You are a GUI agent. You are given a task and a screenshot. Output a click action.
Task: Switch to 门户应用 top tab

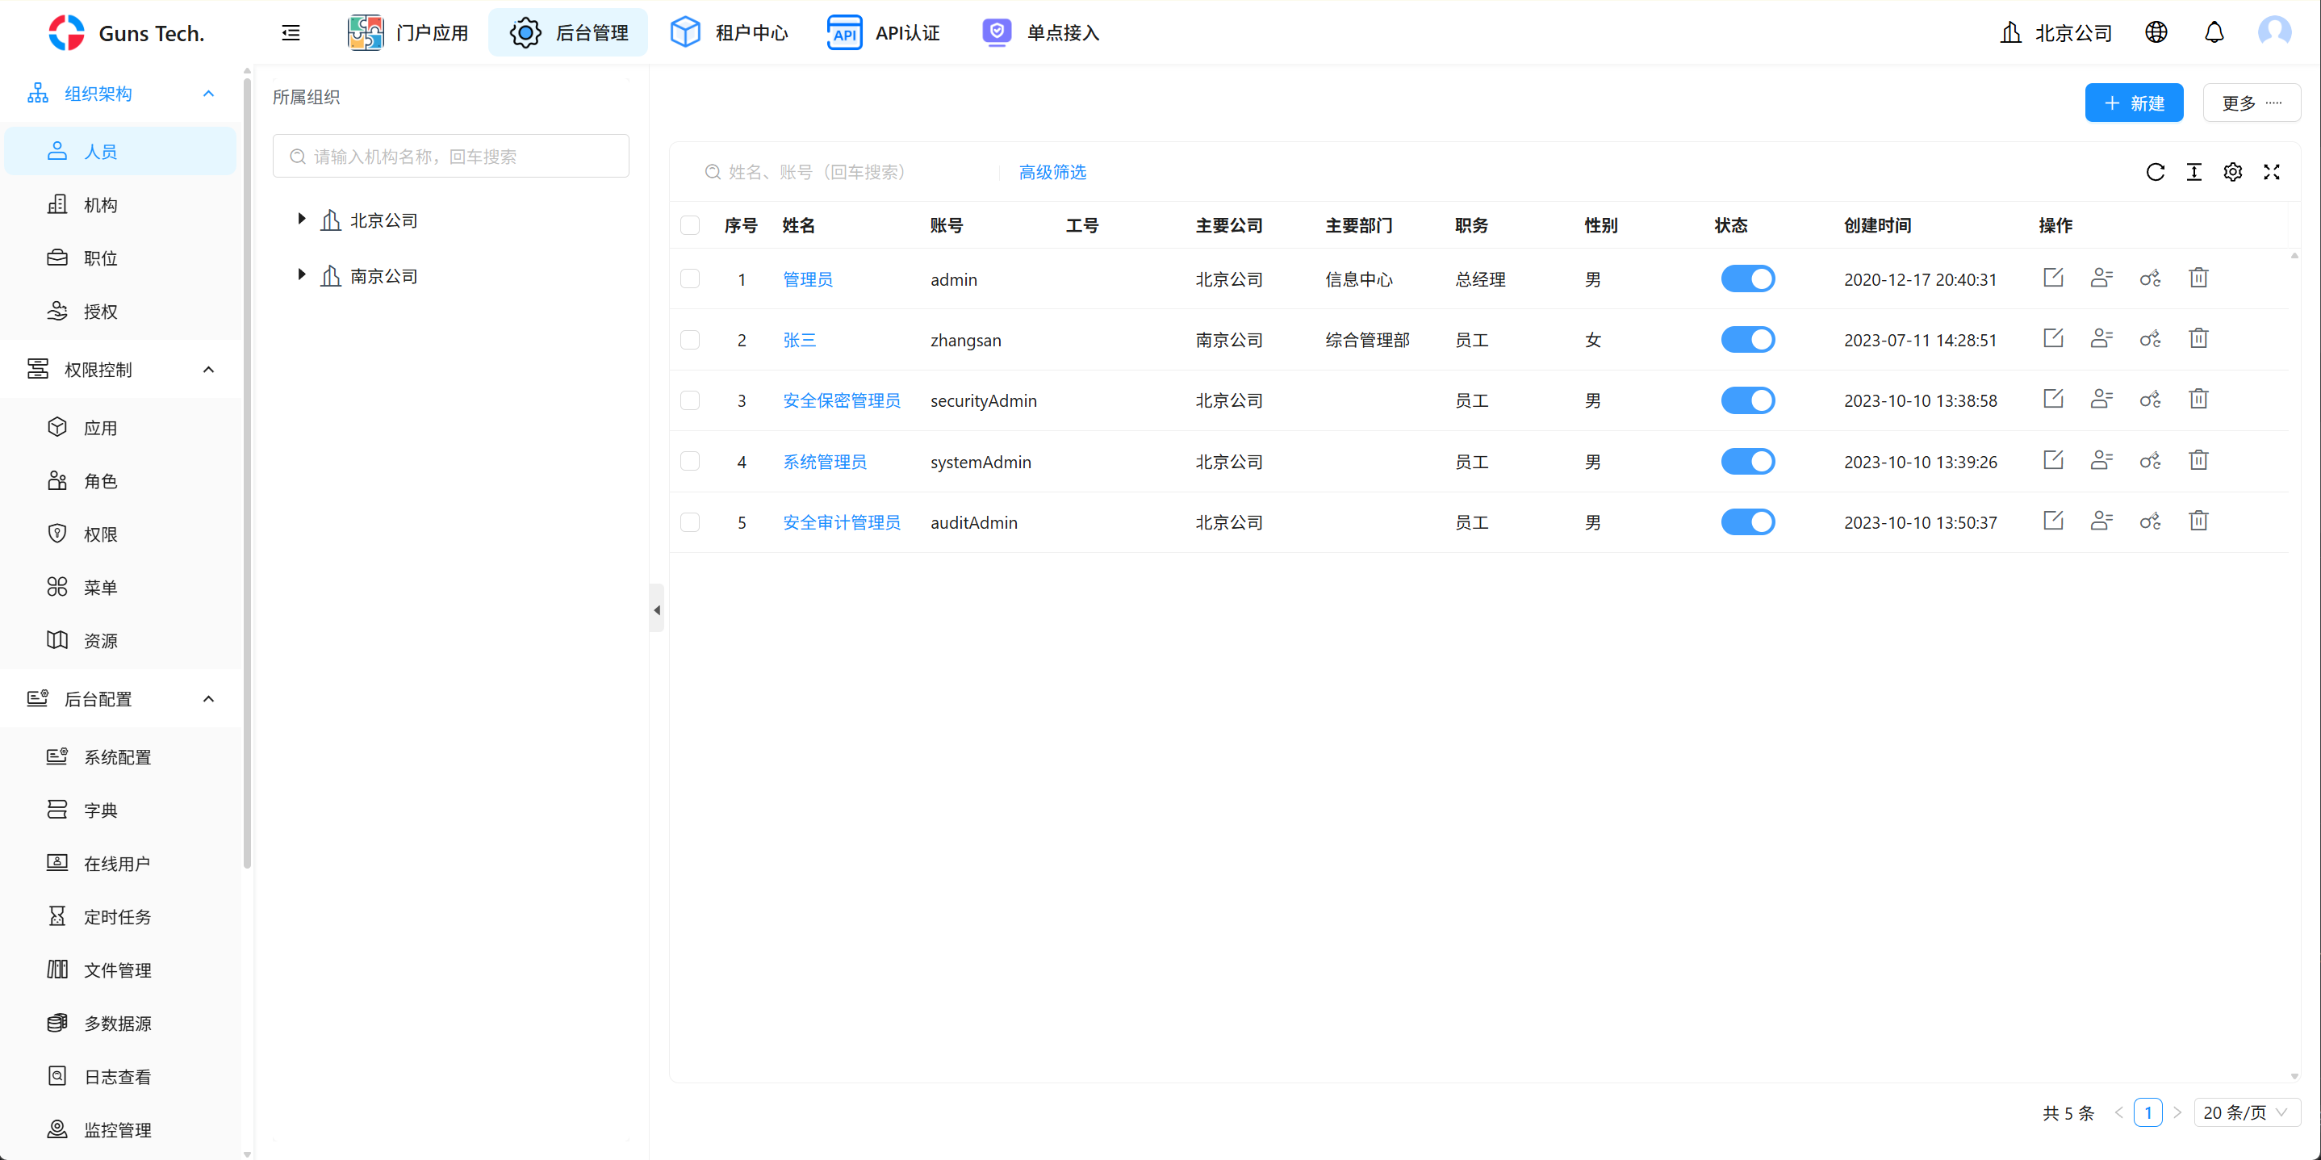408,33
